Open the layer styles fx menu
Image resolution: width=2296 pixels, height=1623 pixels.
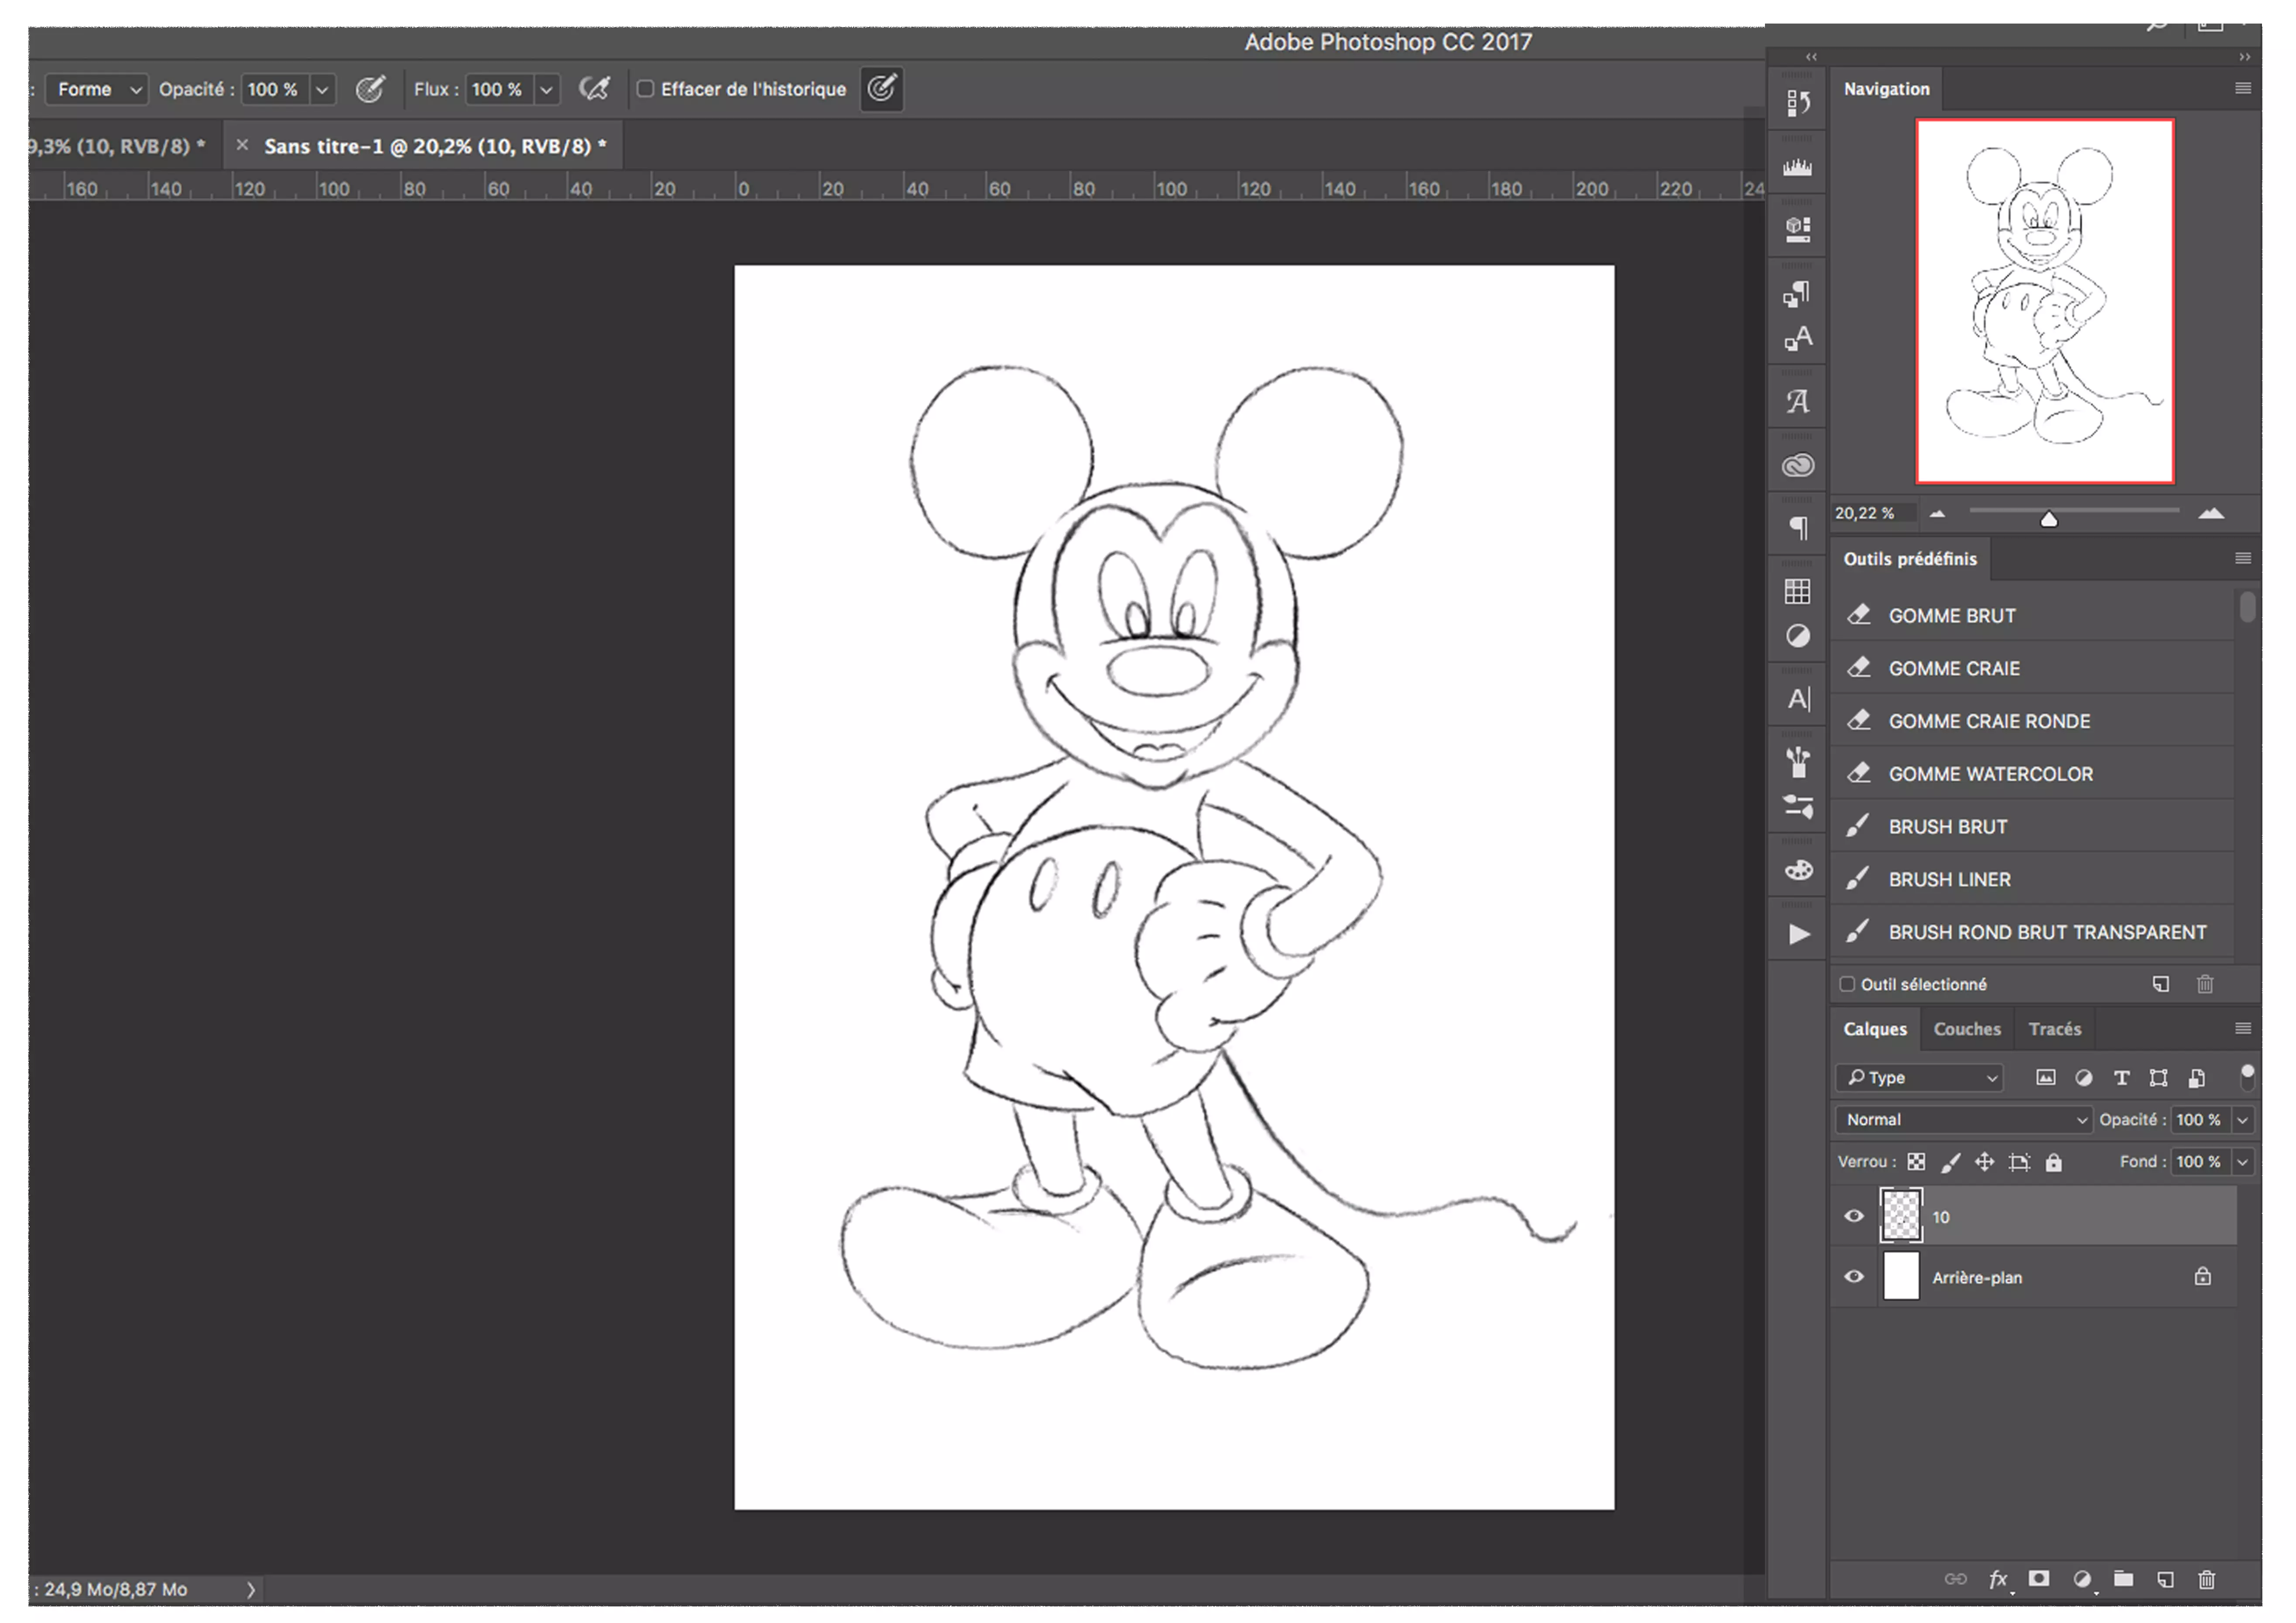pyautogui.click(x=1998, y=1580)
